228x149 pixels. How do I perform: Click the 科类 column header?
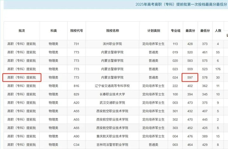(54, 31)
